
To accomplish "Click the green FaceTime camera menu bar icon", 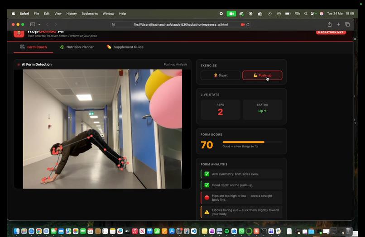I will (231, 14).
